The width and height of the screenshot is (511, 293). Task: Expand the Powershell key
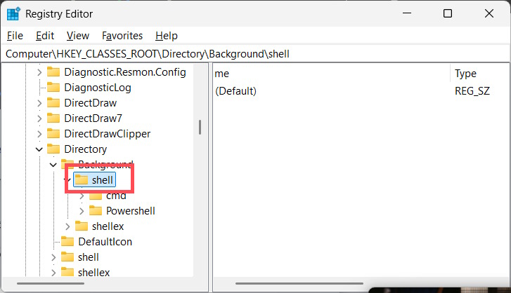point(82,211)
